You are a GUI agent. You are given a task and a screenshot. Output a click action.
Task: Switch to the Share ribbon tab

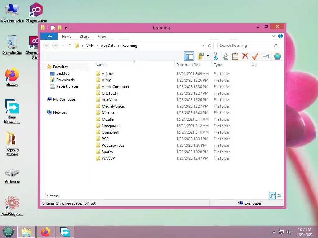[x=84, y=37]
